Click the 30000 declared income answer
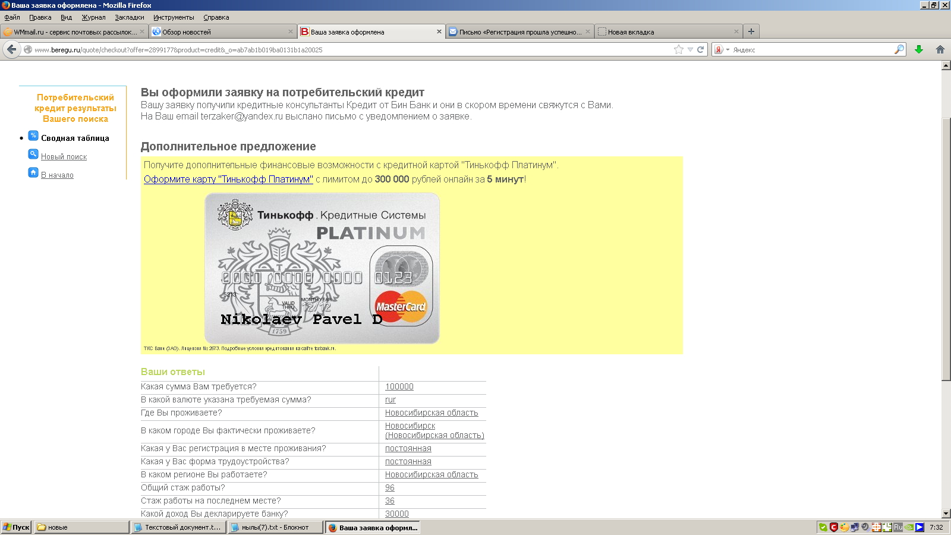The width and height of the screenshot is (951, 535). [397, 514]
